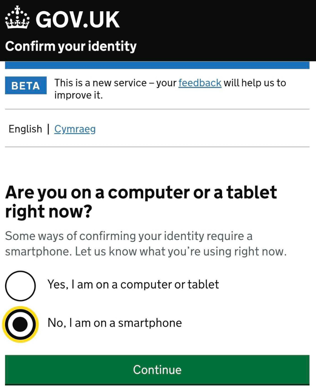This screenshot has height=391, width=316.
Task: Open the Confirm your identity header link
Action: coord(71,46)
